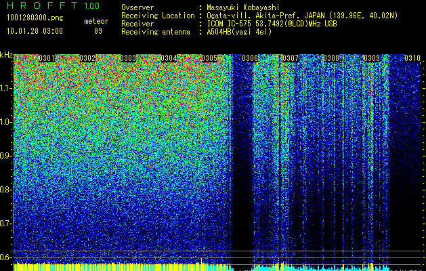The image size is (426, 271).
Task: Click the 1.1 frequency axis label
Action: coord(5,88)
